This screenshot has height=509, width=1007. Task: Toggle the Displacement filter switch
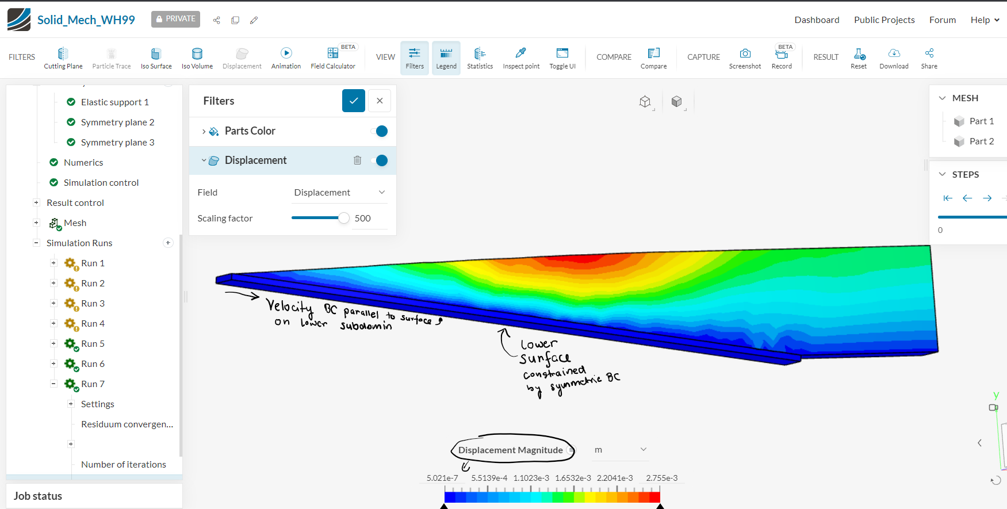380,160
